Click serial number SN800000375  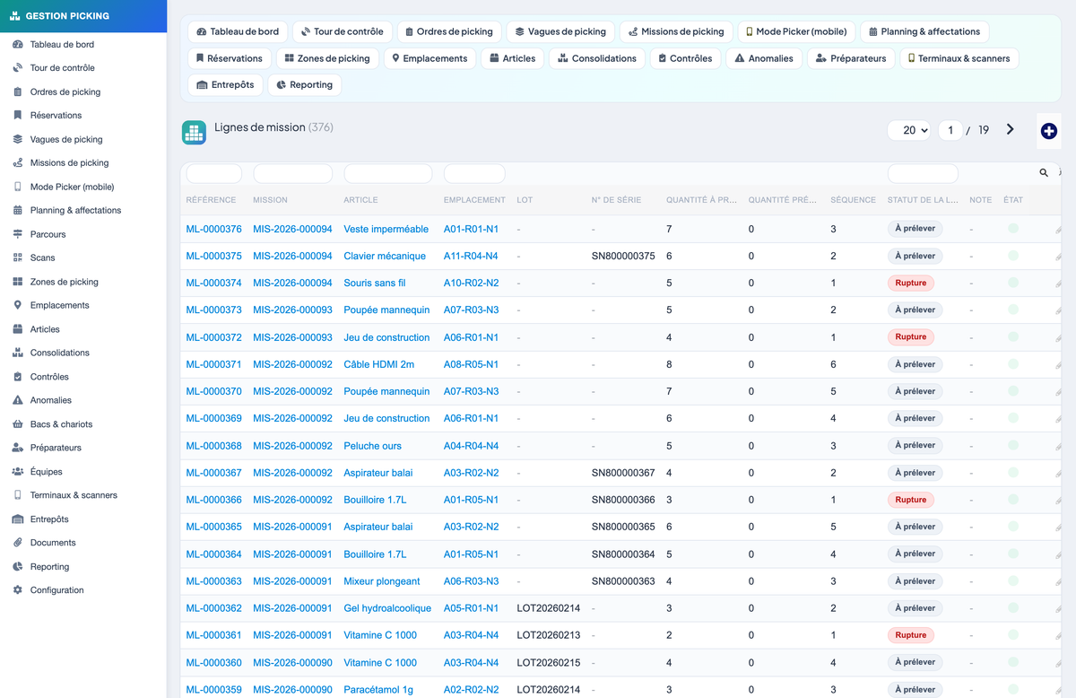[x=623, y=256]
